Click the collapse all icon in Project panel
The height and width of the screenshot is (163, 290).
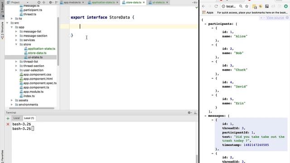[x=44, y=2]
